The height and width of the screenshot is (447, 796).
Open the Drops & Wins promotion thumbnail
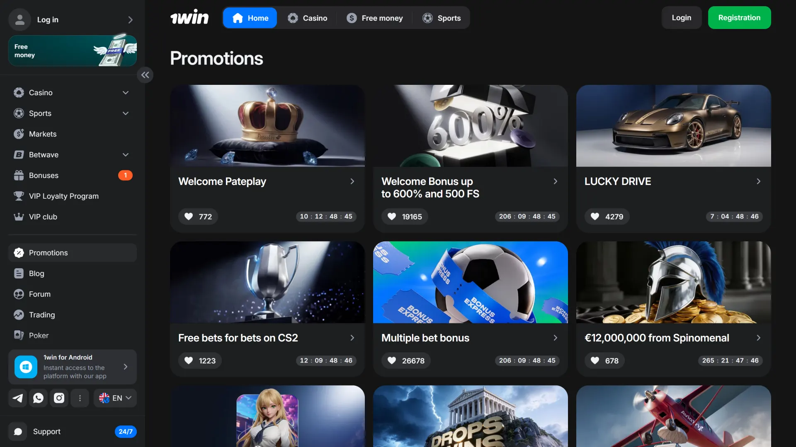tap(471, 416)
